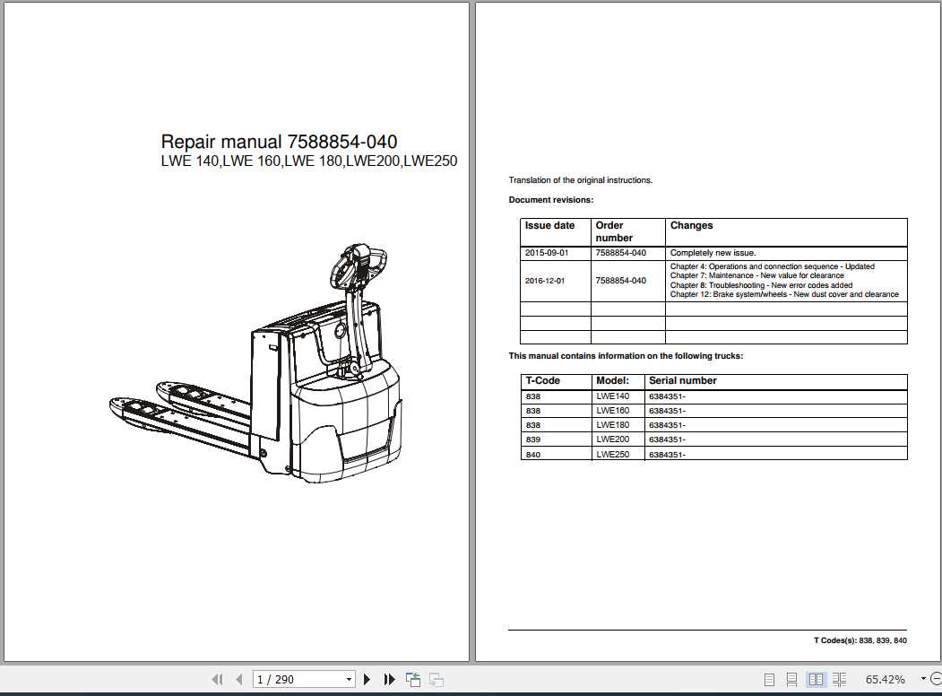Jump to the last page
Image resolution: width=942 pixels, height=696 pixels.
tap(388, 679)
